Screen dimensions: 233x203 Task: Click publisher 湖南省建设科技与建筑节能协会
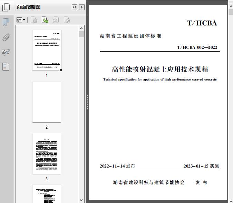click(x=149, y=182)
